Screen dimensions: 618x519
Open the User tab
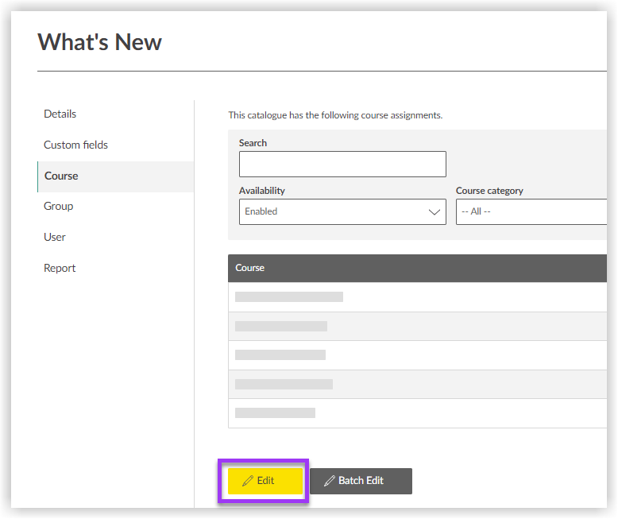coord(55,238)
